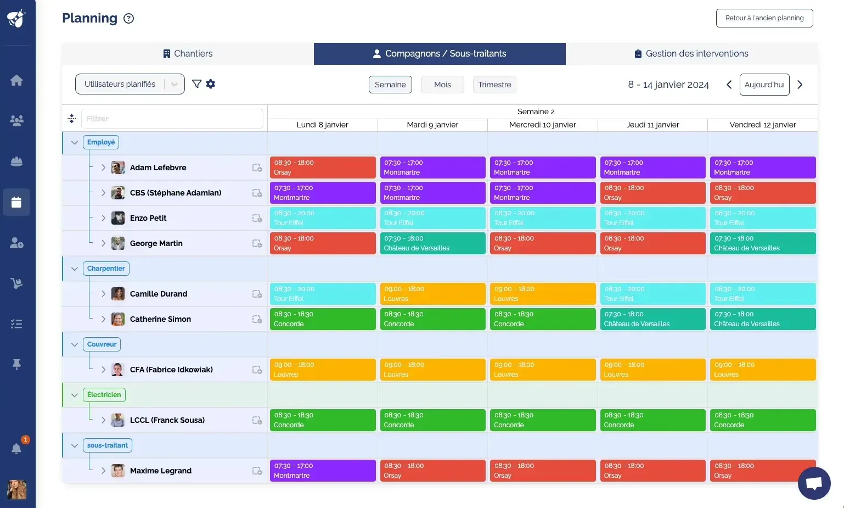This screenshot has width=844, height=508.
Task: Open the Chantiers hard-hat icon in sidebar
Action: tap(16, 161)
